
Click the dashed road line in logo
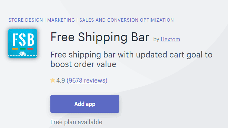23,56
